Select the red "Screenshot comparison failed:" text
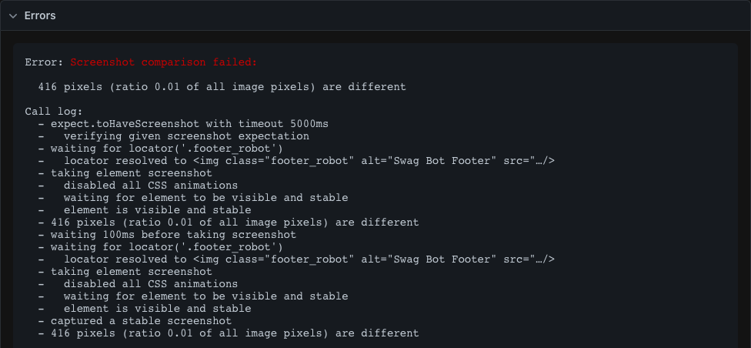 pyautogui.click(x=163, y=62)
